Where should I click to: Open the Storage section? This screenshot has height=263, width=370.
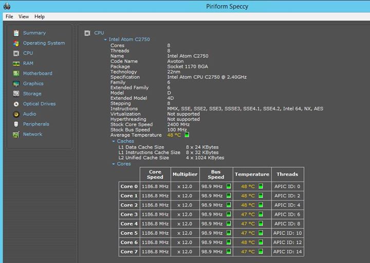coord(32,94)
